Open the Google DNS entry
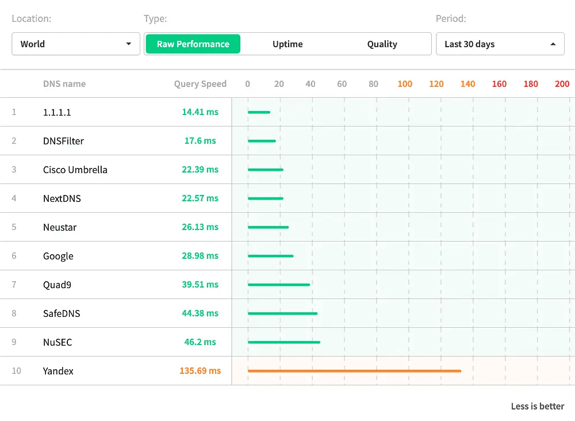Viewport: 575px width, 421px height. pos(58,256)
